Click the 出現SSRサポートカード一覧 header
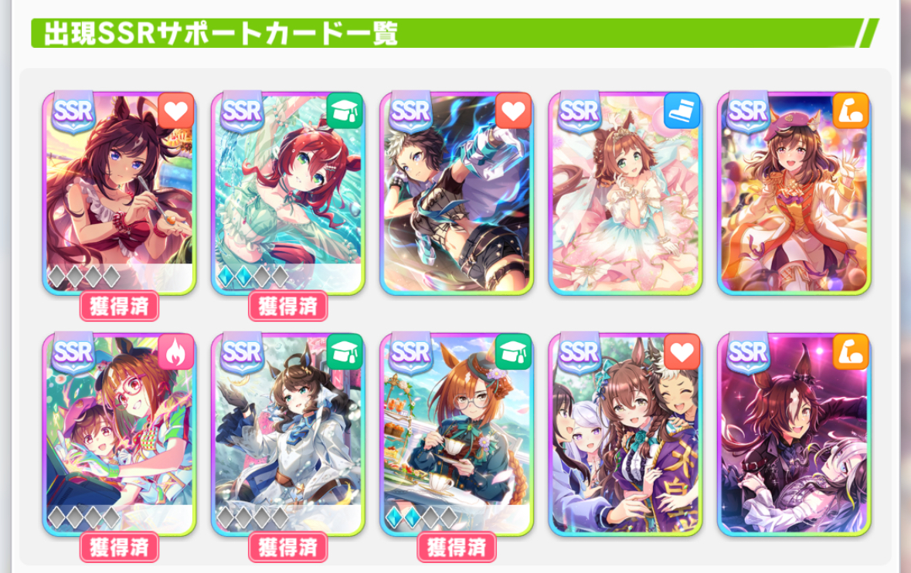Screen dimensions: 911x573 [x=221, y=33]
